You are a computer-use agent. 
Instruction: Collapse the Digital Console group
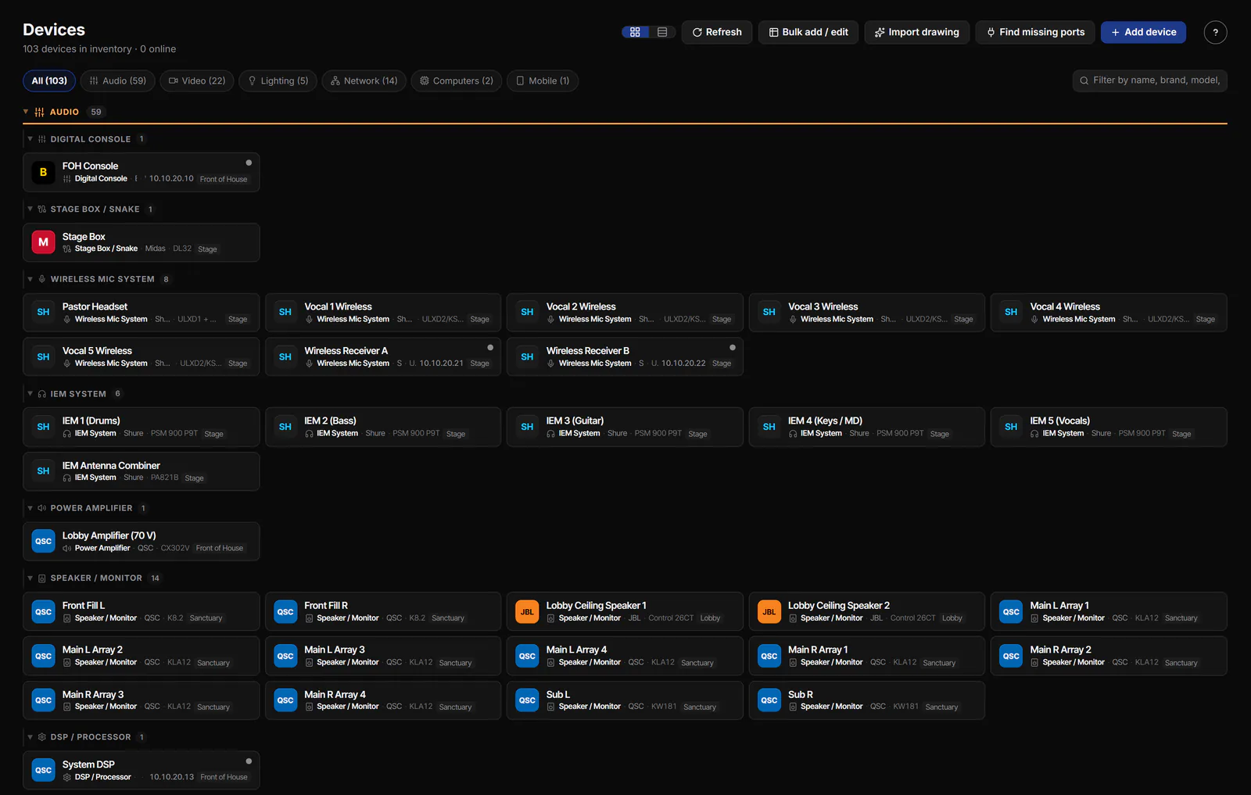(x=30, y=139)
